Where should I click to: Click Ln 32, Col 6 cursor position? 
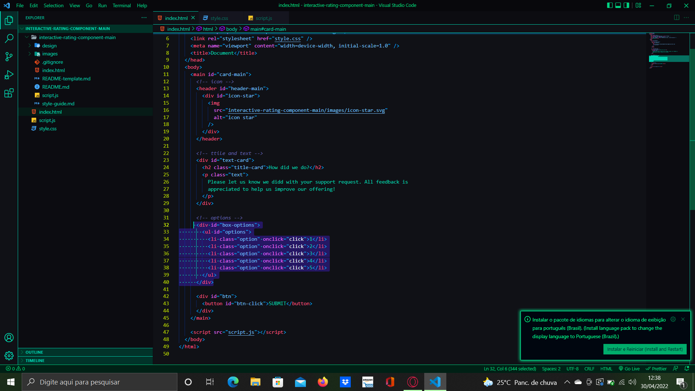point(510,369)
